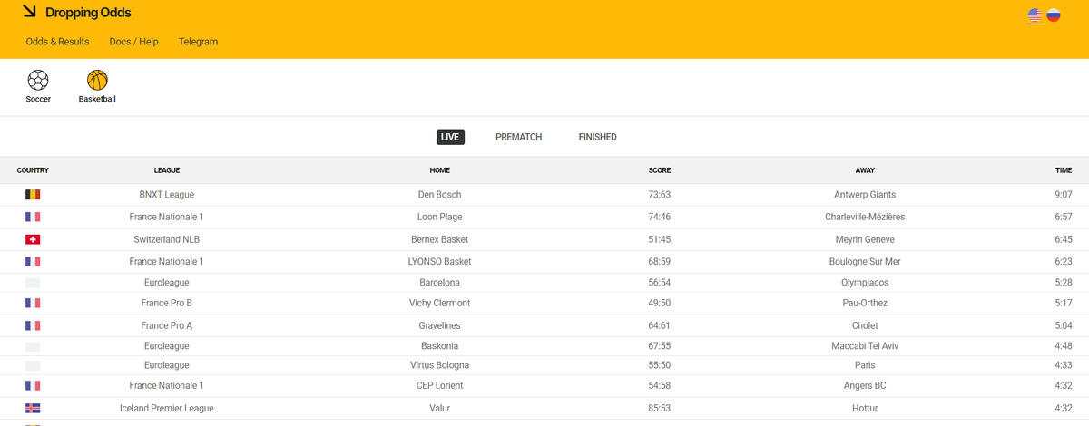This screenshot has width=1089, height=426.
Task: Click the 67:55 Baskonia score
Action: (660, 346)
